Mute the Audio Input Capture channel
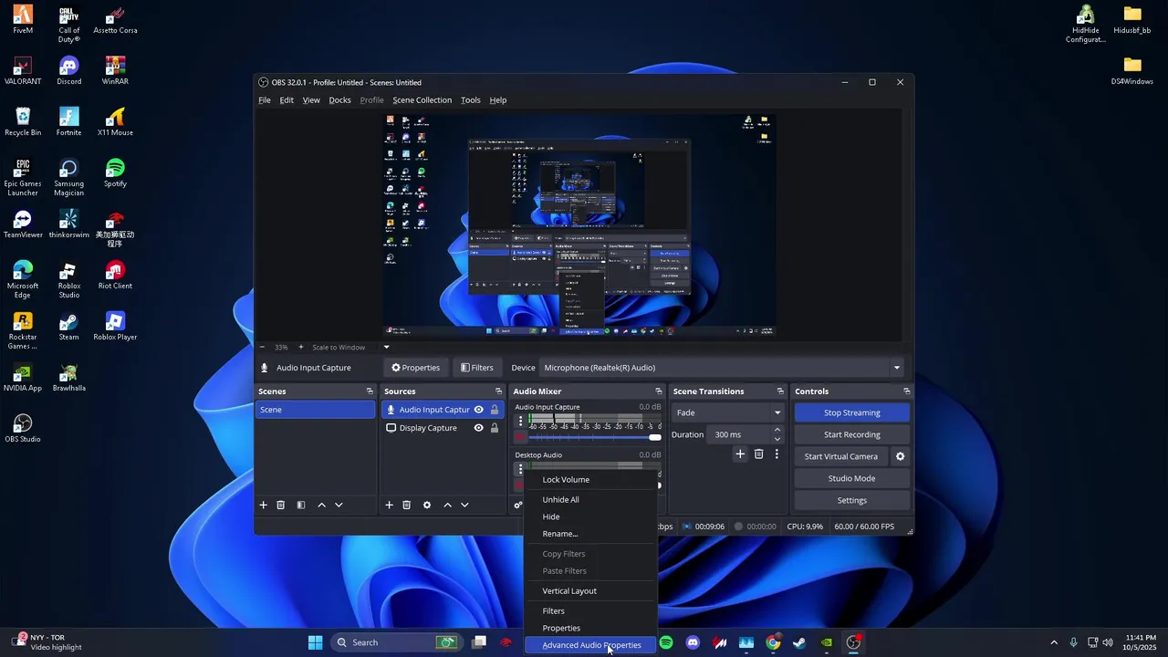 pos(521,437)
